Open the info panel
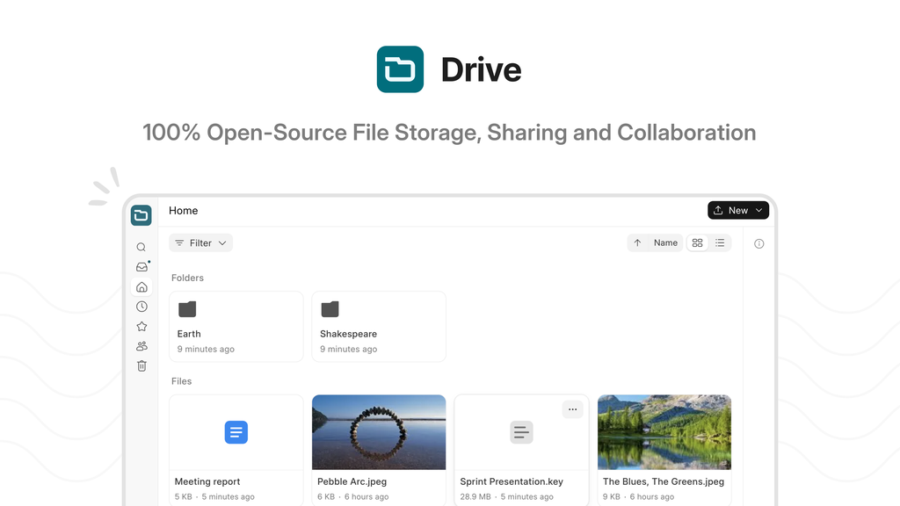 point(758,243)
